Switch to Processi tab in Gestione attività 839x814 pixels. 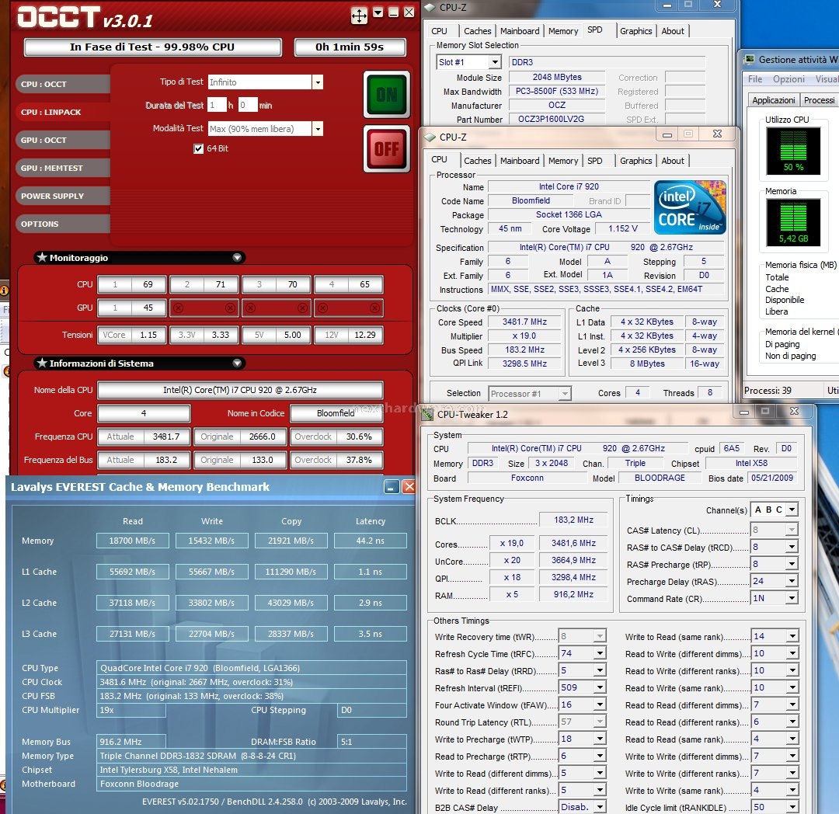click(x=820, y=100)
